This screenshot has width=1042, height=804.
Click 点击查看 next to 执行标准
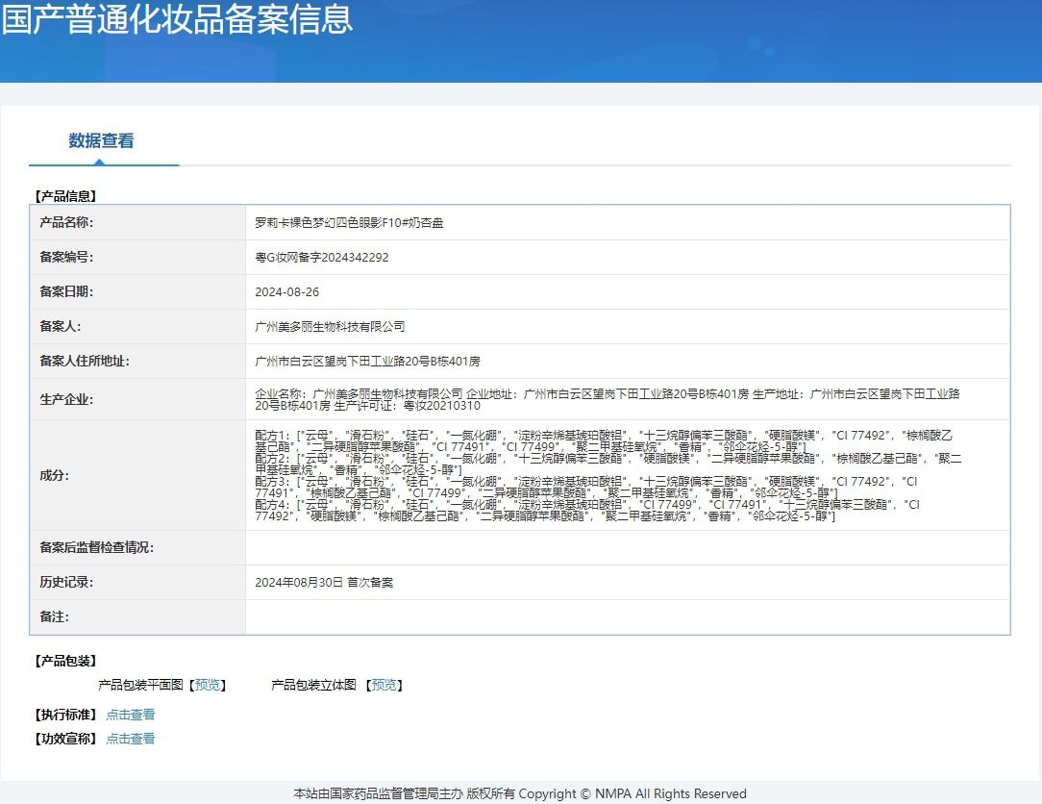coord(130,715)
